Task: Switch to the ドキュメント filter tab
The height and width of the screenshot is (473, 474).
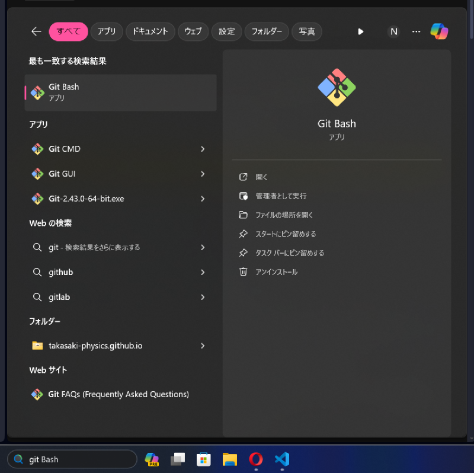Action: pos(150,31)
